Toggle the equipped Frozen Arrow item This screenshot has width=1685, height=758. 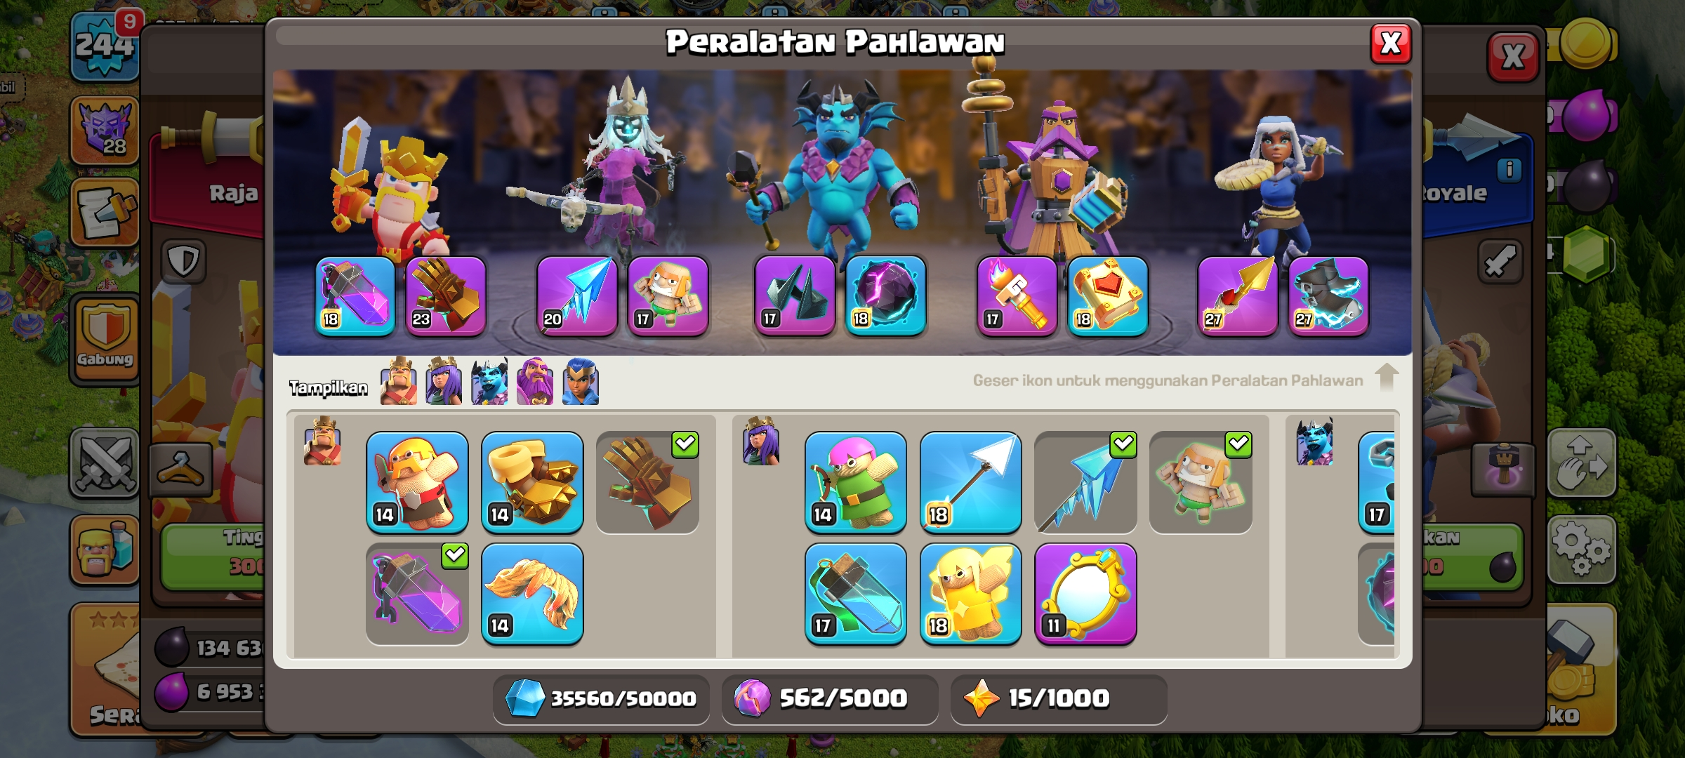pyautogui.click(x=1085, y=482)
